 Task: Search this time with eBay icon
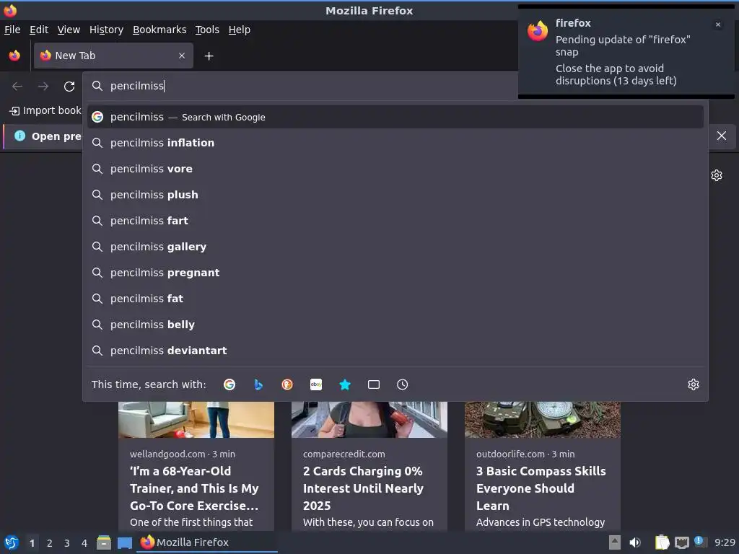tap(316, 384)
